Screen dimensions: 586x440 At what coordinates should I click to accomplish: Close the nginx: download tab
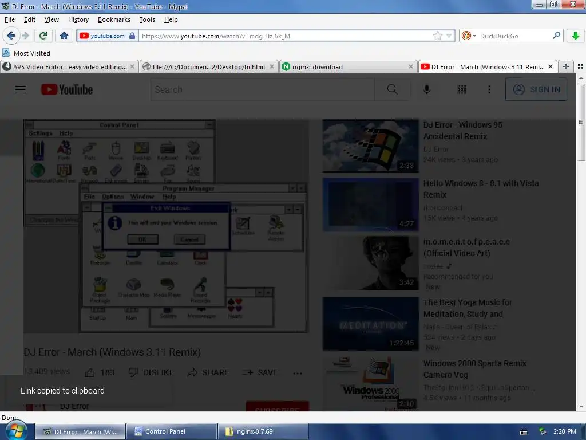point(411,66)
